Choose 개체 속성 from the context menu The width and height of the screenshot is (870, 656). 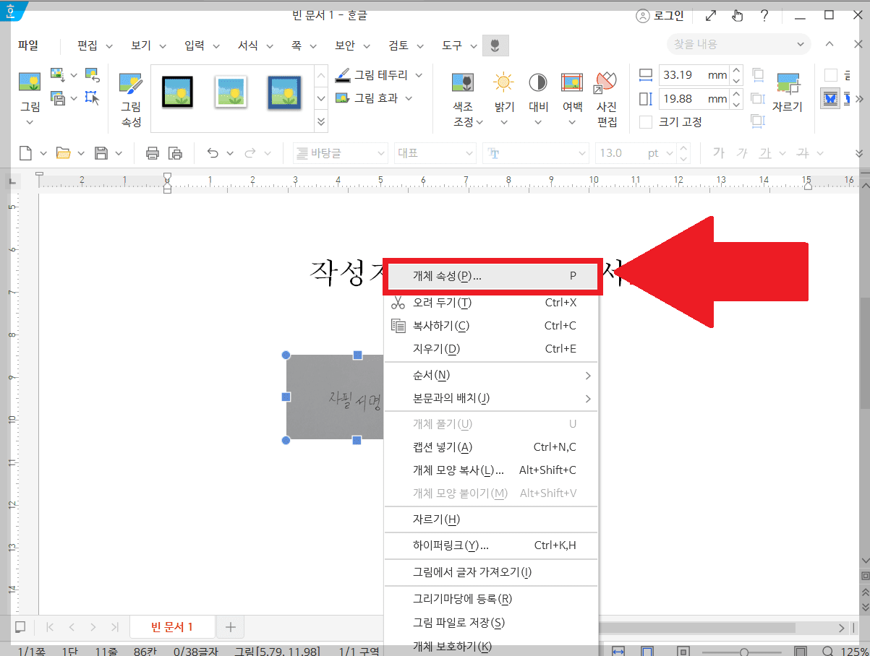pos(492,275)
